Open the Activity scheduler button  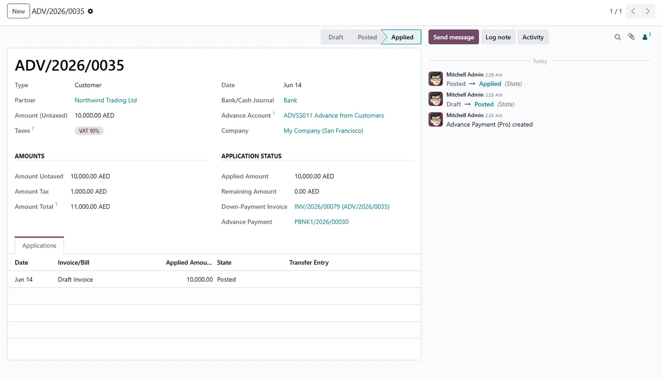pyautogui.click(x=533, y=37)
